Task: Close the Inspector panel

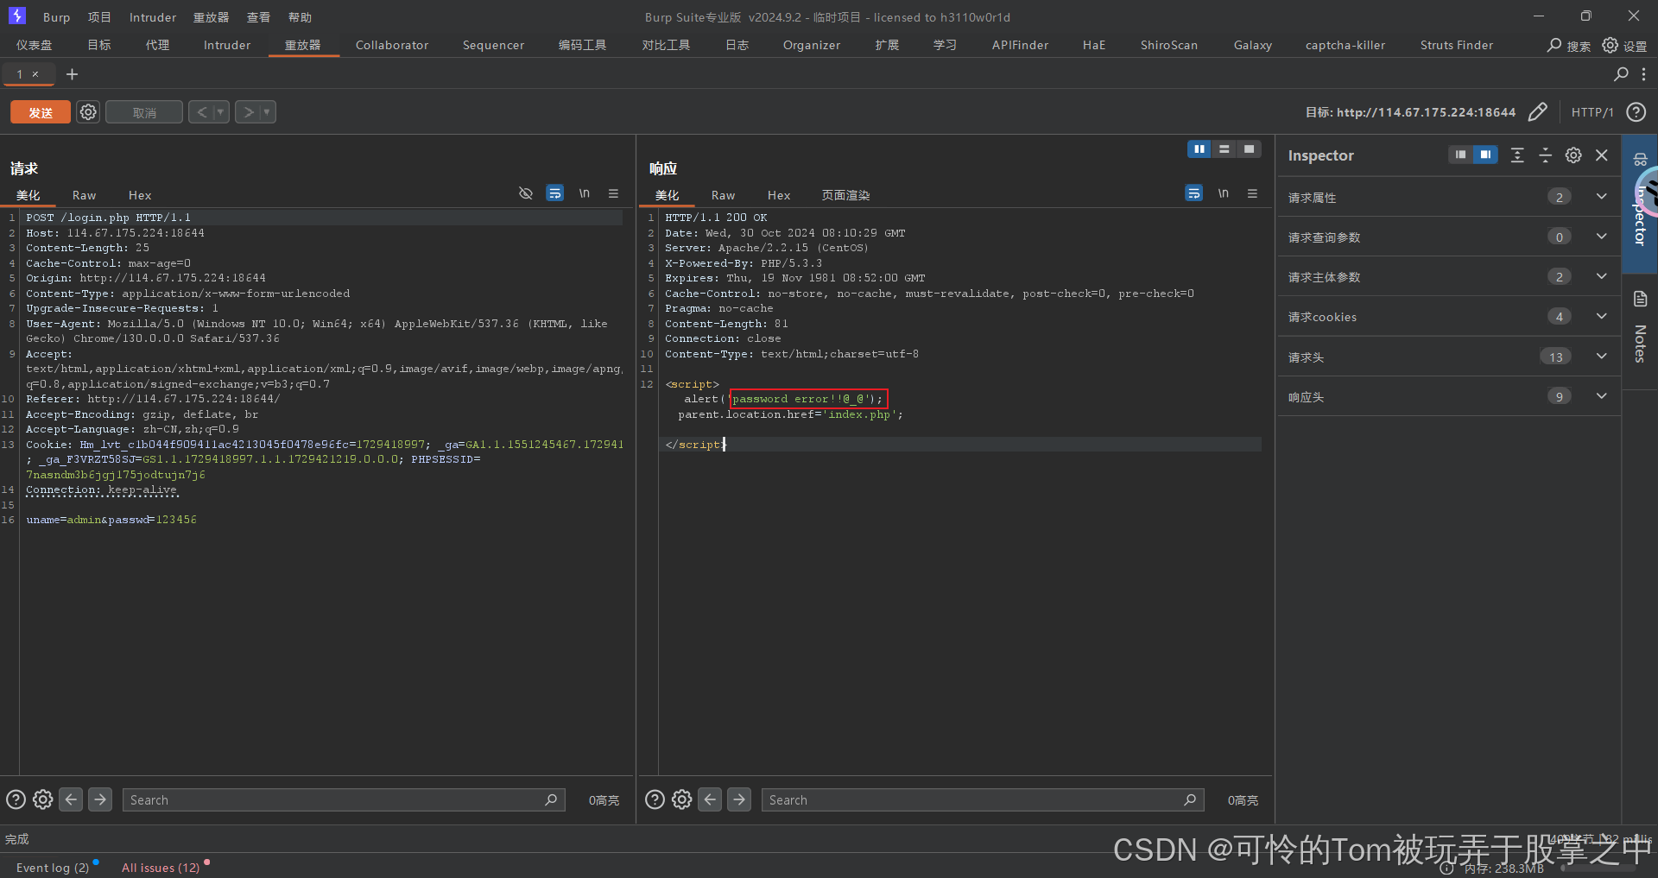Action: (1602, 155)
